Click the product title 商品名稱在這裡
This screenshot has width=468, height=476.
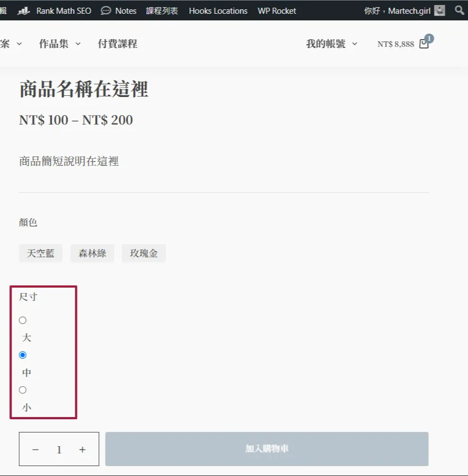click(84, 89)
